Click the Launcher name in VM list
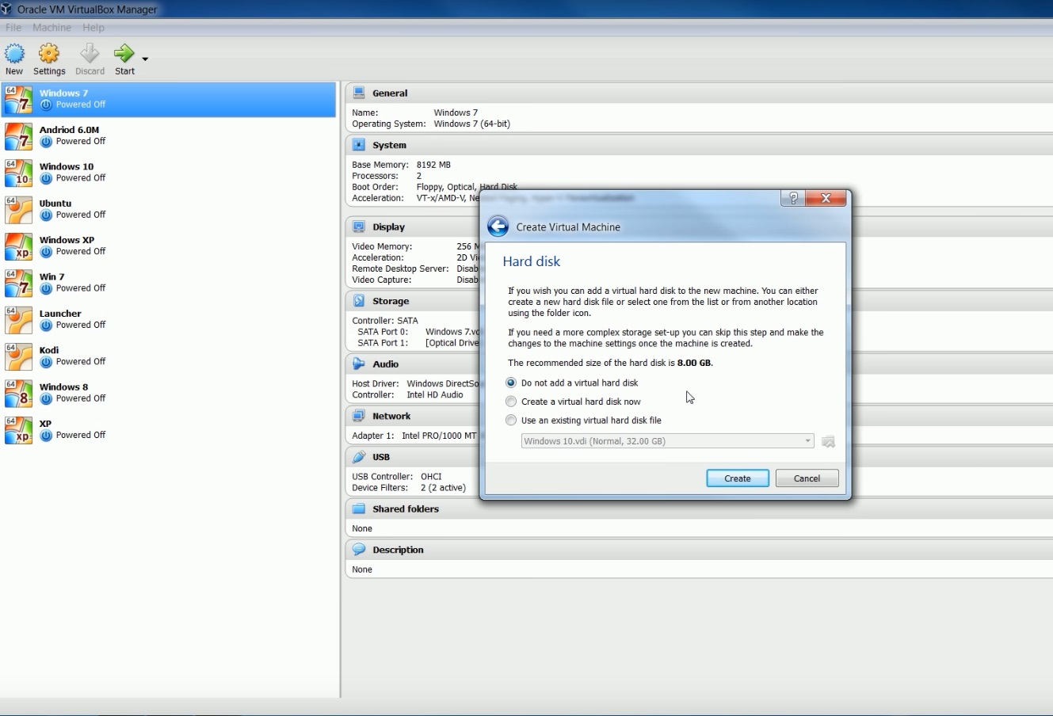Screen dimensions: 1053x716 [x=60, y=314]
